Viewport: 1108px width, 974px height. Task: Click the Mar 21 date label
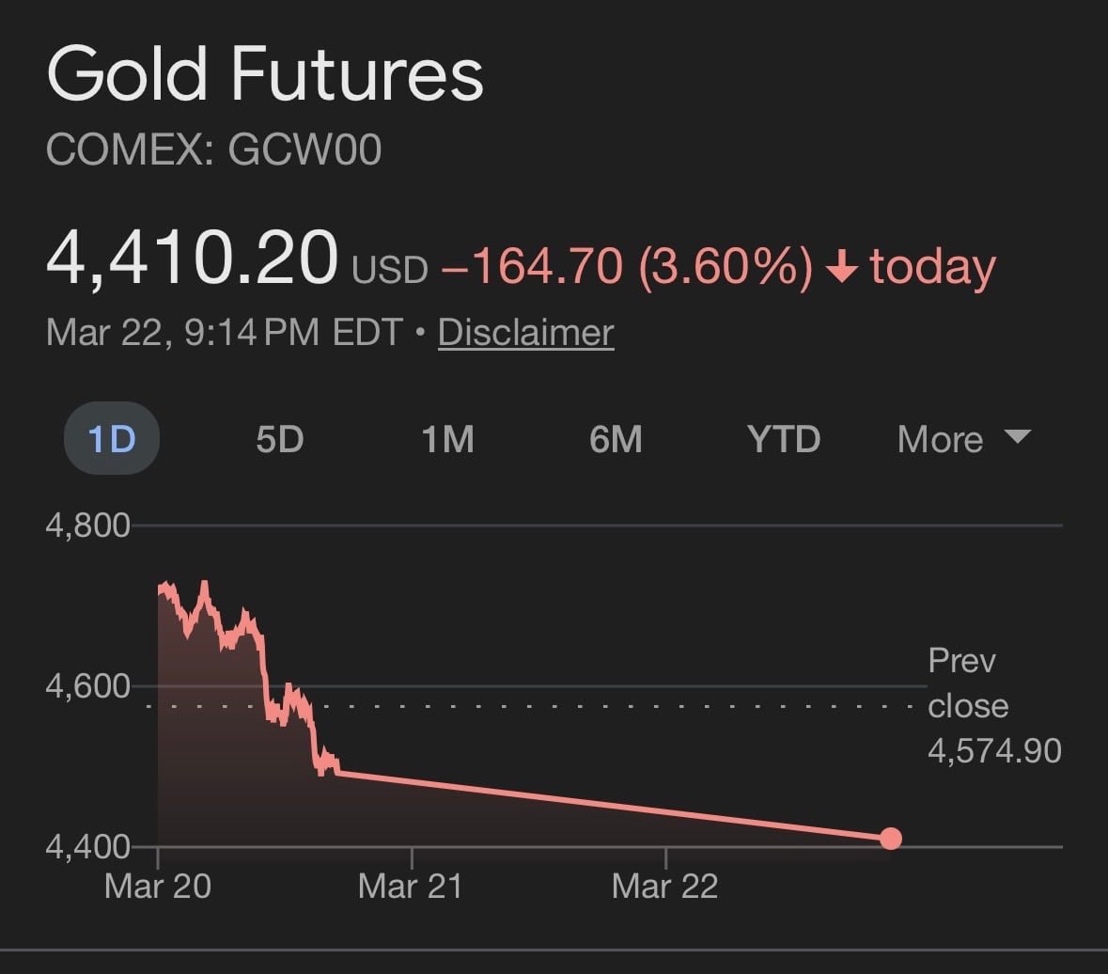(x=411, y=887)
